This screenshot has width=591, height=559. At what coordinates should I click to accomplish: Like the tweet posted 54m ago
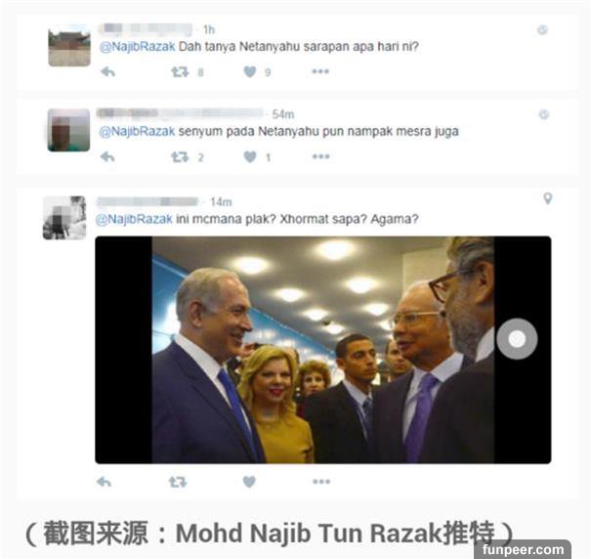250,156
